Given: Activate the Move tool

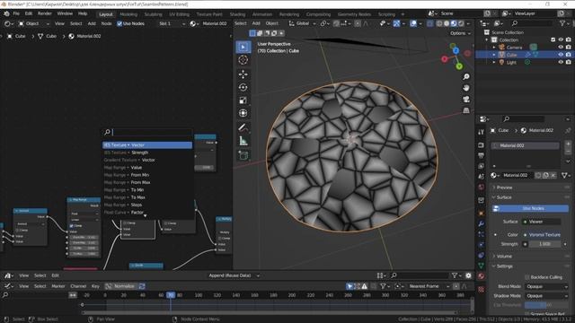Looking at the screenshot, I should point(243,74).
